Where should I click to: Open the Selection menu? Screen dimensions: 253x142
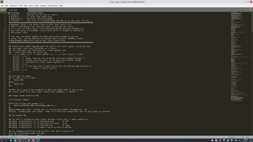(13, 6)
